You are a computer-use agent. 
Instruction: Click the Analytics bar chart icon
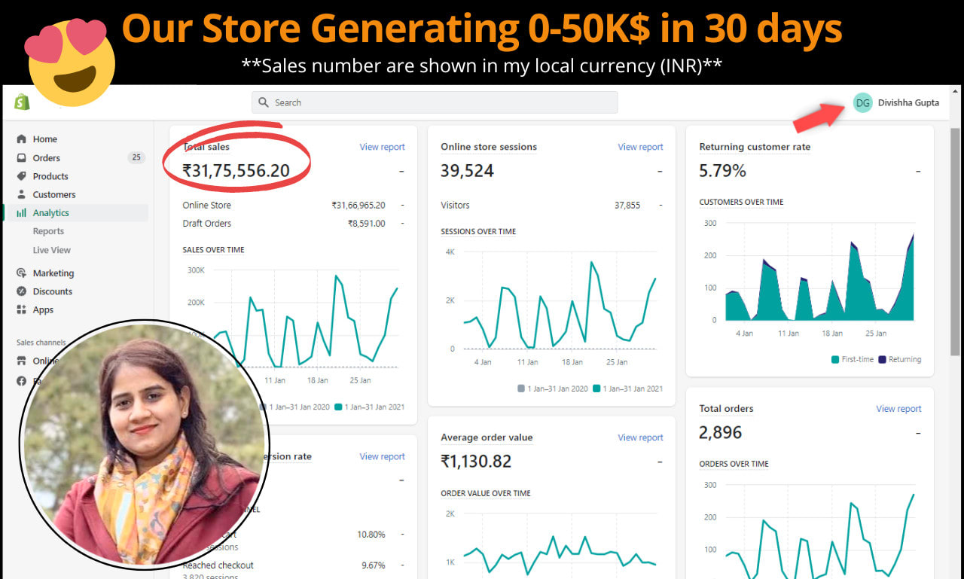click(21, 213)
